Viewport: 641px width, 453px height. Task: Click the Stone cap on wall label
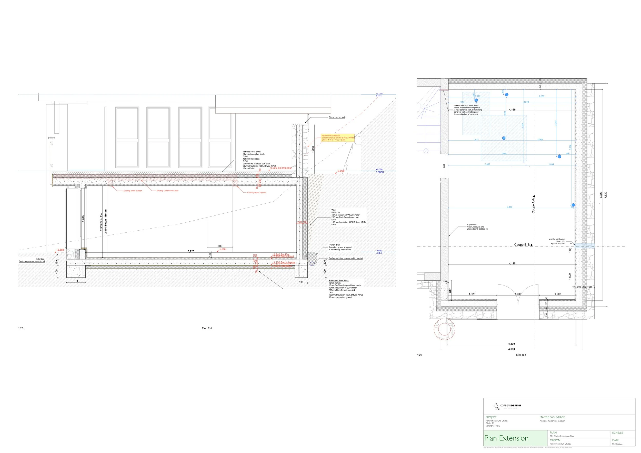pos(337,117)
